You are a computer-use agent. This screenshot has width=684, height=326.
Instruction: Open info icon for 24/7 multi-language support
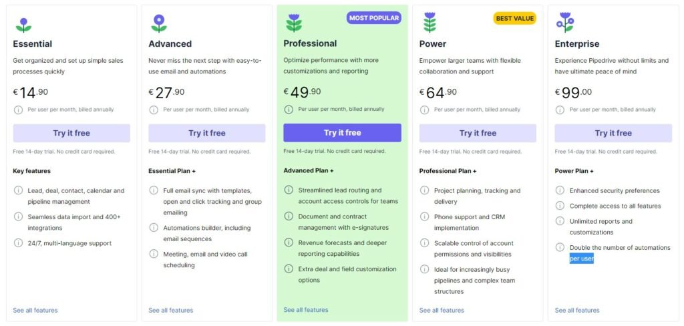click(18, 243)
